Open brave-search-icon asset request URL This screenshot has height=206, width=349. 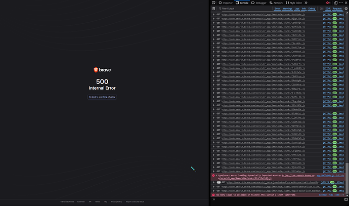tap(272, 187)
